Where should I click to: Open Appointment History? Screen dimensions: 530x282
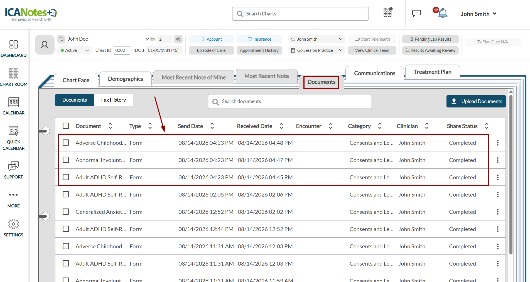coord(259,50)
